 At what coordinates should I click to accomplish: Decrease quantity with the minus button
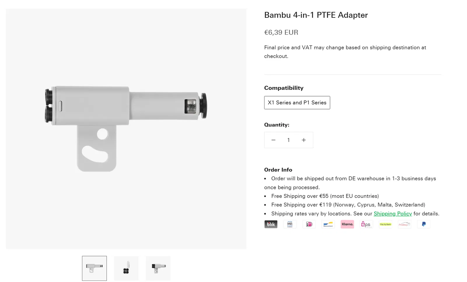[x=273, y=140]
